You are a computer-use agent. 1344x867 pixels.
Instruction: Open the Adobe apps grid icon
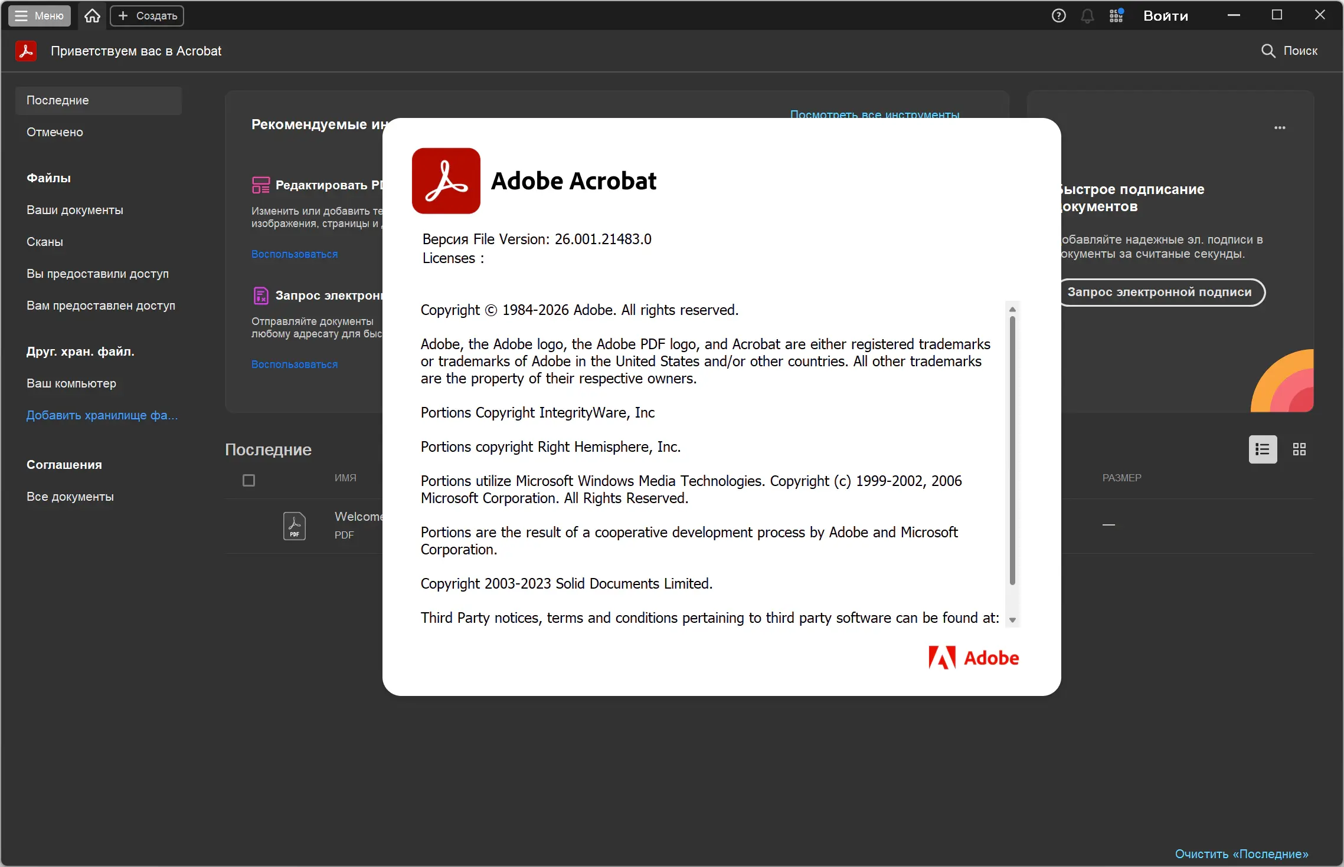(x=1116, y=16)
